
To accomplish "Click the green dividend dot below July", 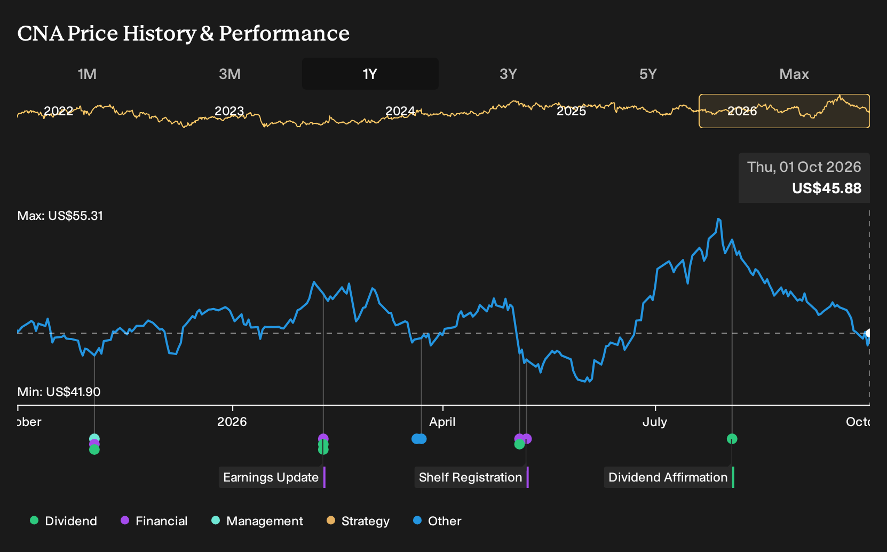I will point(732,439).
